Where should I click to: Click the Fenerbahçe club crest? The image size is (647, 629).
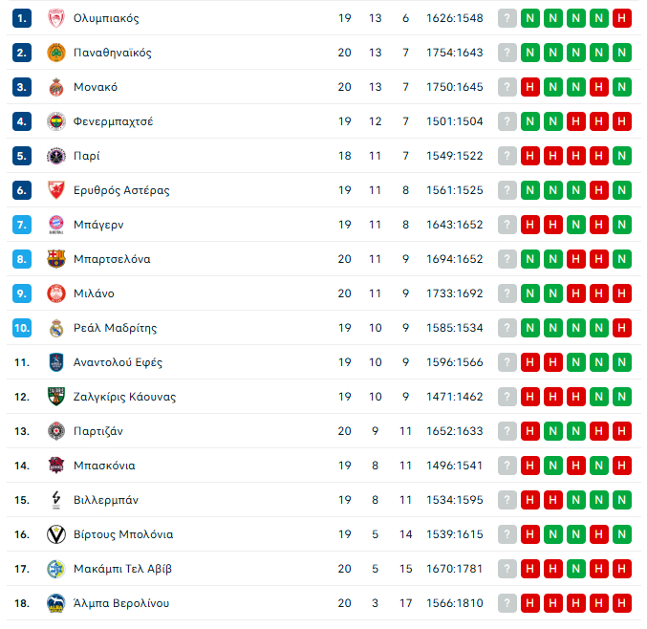(55, 121)
